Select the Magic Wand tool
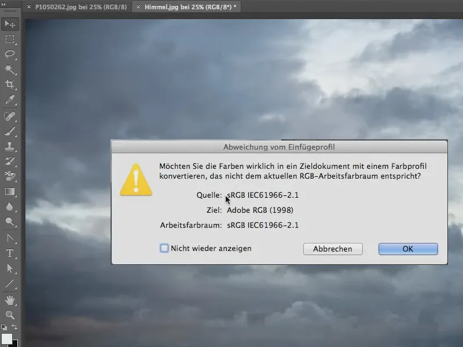 pos(10,69)
